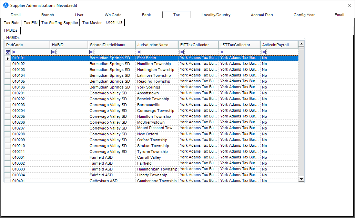Open JurisdictionName filter condition icon

[139, 52]
